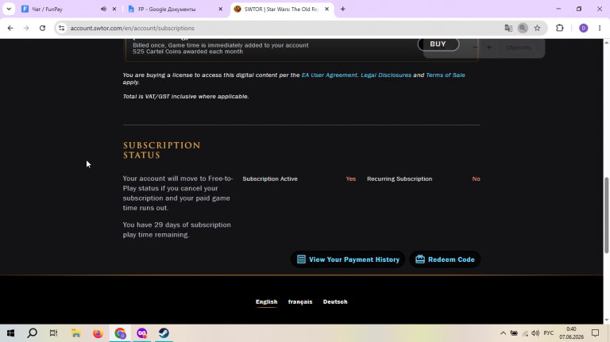View site information icon in address bar
Viewport: 610px width, 342px height.
[x=61, y=28]
